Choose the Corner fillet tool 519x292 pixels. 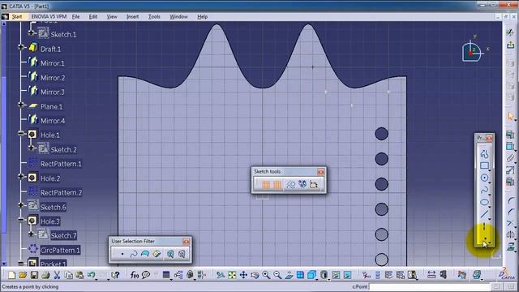tap(510, 200)
